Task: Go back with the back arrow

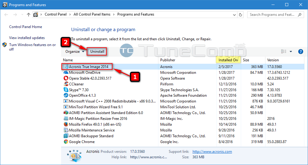Action: (6, 15)
